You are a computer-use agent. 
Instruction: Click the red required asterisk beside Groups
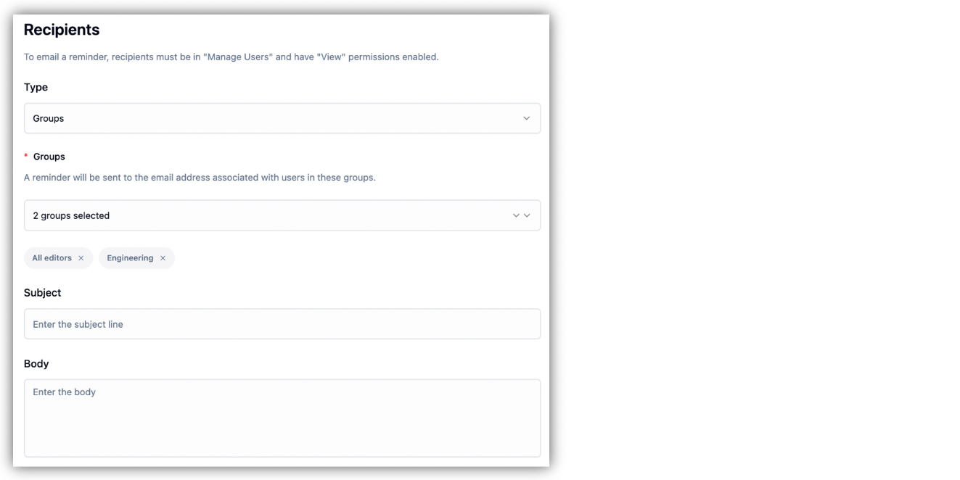[x=26, y=157]
